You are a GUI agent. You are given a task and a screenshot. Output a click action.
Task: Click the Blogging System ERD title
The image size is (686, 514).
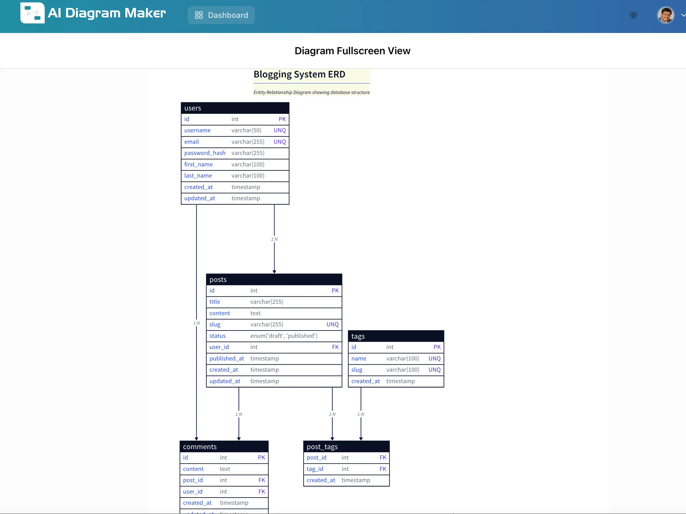(x=299, y=74)
